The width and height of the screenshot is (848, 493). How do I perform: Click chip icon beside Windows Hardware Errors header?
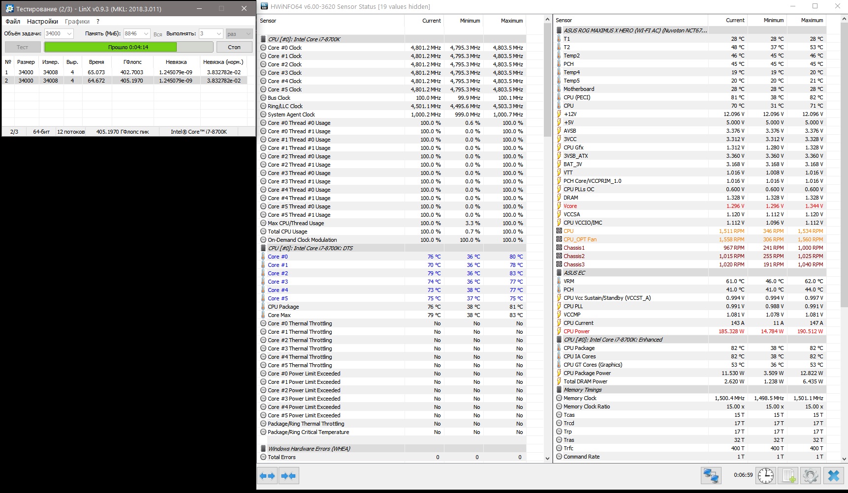[x=263, y=449]
